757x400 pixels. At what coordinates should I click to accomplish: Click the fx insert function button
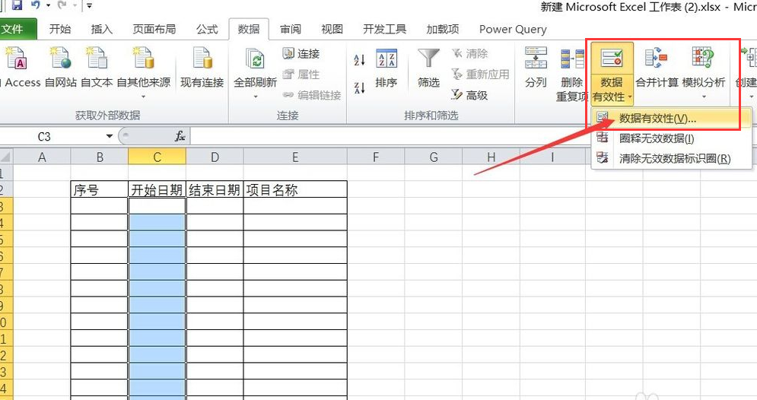[180, 137]
